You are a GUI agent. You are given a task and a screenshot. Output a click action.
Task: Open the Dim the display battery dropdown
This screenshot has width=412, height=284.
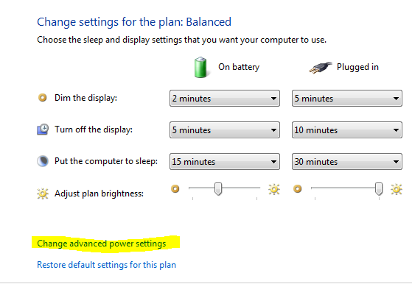click(x=225, y=99)
